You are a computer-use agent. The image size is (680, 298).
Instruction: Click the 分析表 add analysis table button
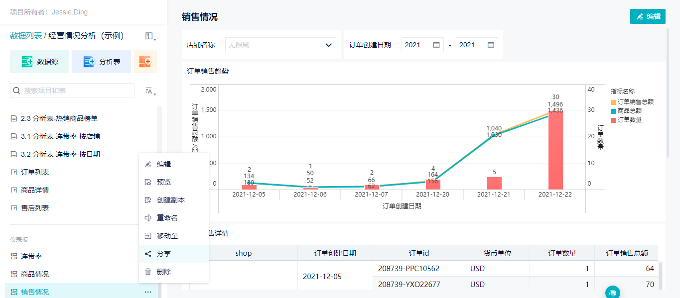point(102,62)
